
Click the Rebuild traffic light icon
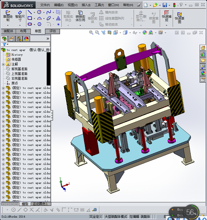click(174, 5)
